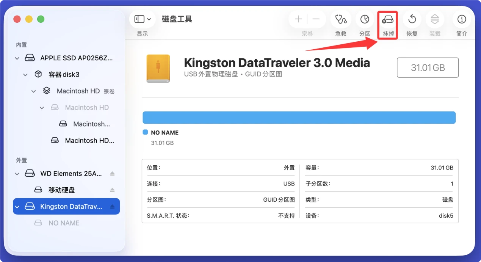Select the NO NAME volume row
Viewport: 481px width, 262px height.
pyautogui.click(x=66, y=223)
